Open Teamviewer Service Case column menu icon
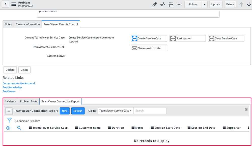The image size is (252, 146). point(30,128)
